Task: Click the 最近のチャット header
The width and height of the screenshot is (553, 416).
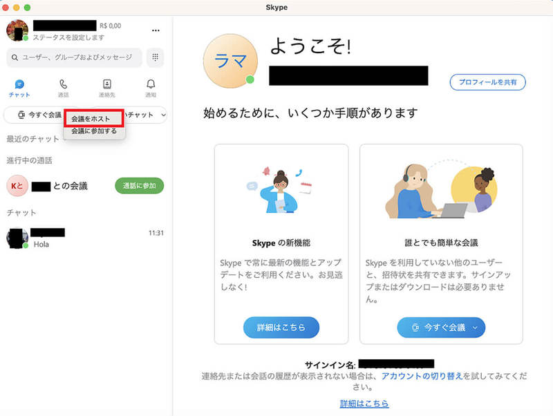Action: (32, 139)
